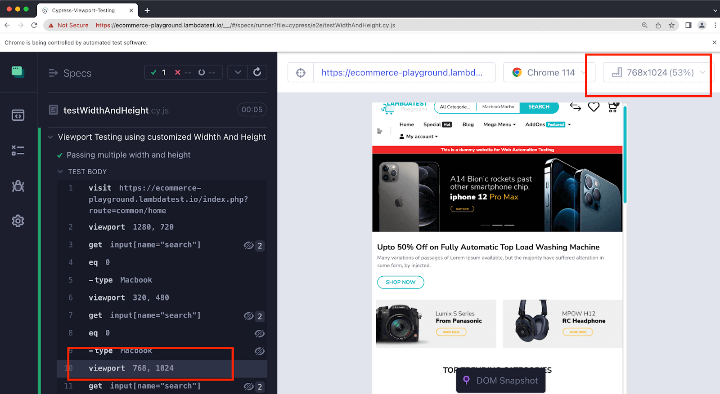This screenshot has height=394, width=720.
Task: Click the SEARCH button
Action: point(539,107)
